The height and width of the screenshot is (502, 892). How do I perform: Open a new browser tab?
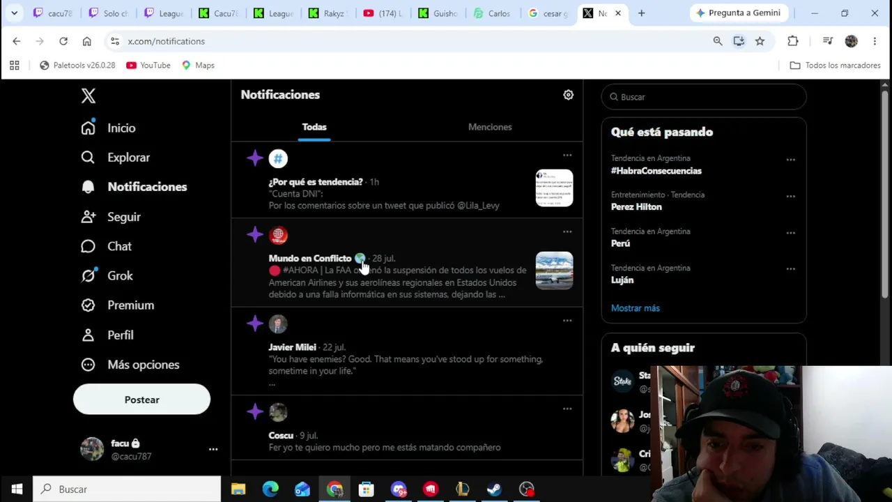point(641,13)
